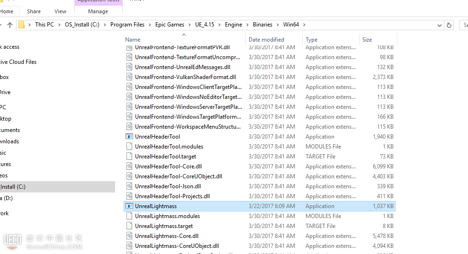Click the UnrealFrontend-WindowsNoEditorTarget... file icon

point(129,97)
